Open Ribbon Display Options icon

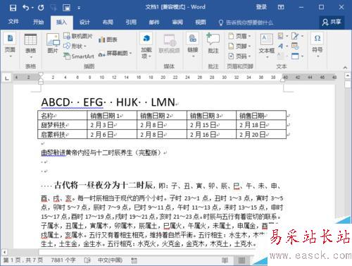pos(281,7)
